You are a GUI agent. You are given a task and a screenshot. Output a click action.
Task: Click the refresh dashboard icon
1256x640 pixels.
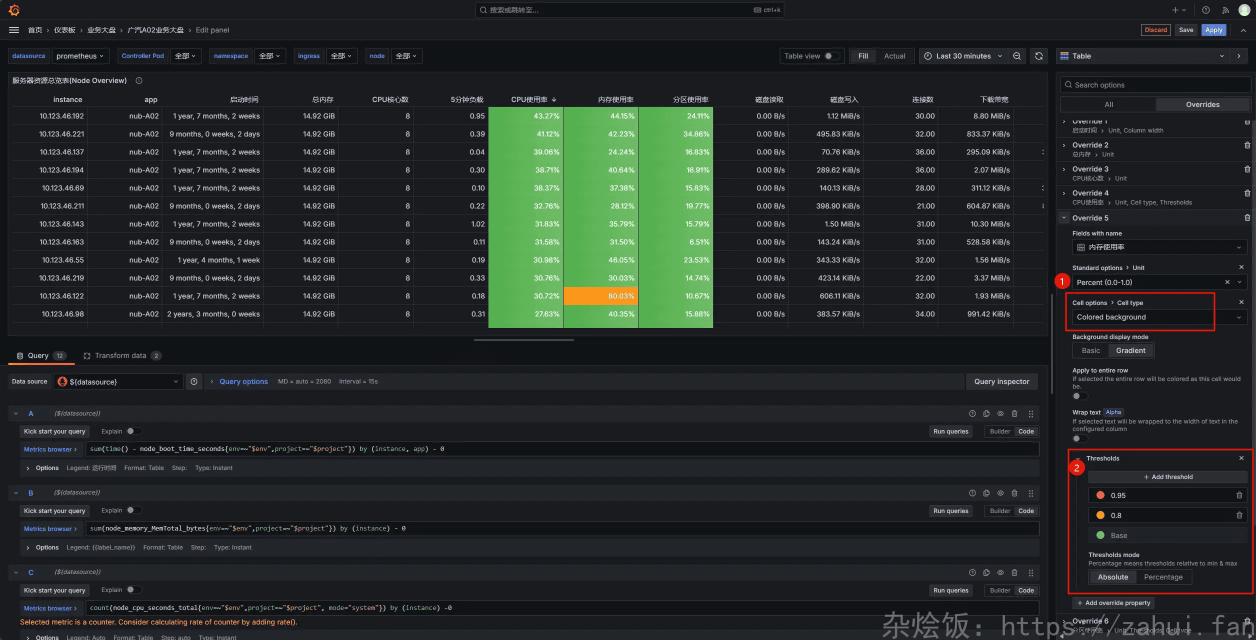1038,56
